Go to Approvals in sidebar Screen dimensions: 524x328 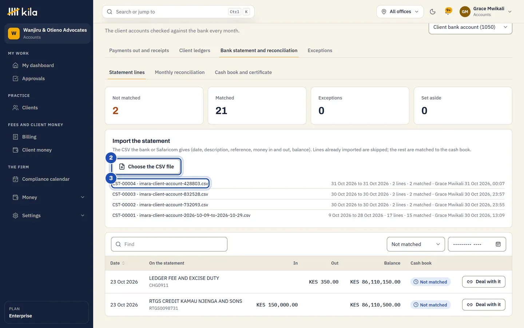[47, 79]
